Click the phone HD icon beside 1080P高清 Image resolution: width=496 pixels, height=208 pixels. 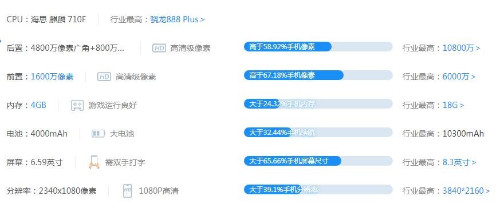click(128, 191)
